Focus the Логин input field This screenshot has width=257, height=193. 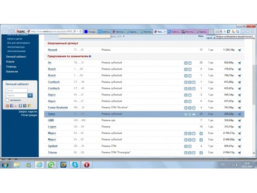point(17,90)
